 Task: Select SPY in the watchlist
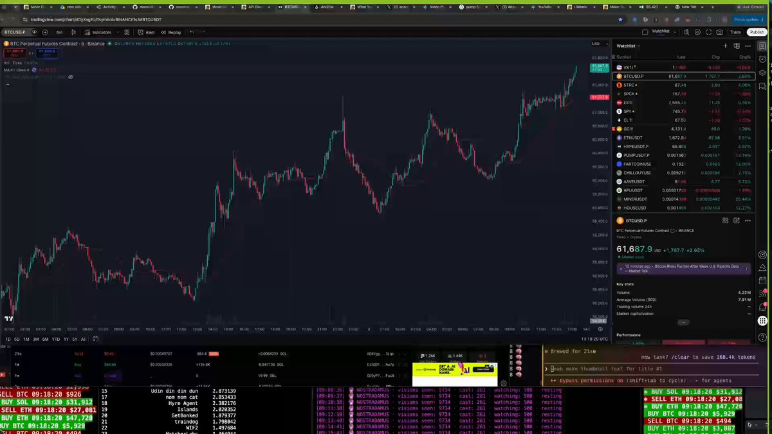point(683,111)
